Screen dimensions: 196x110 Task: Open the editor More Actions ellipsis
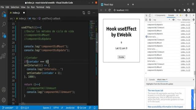pyautogui.click(x=94, y=13)
